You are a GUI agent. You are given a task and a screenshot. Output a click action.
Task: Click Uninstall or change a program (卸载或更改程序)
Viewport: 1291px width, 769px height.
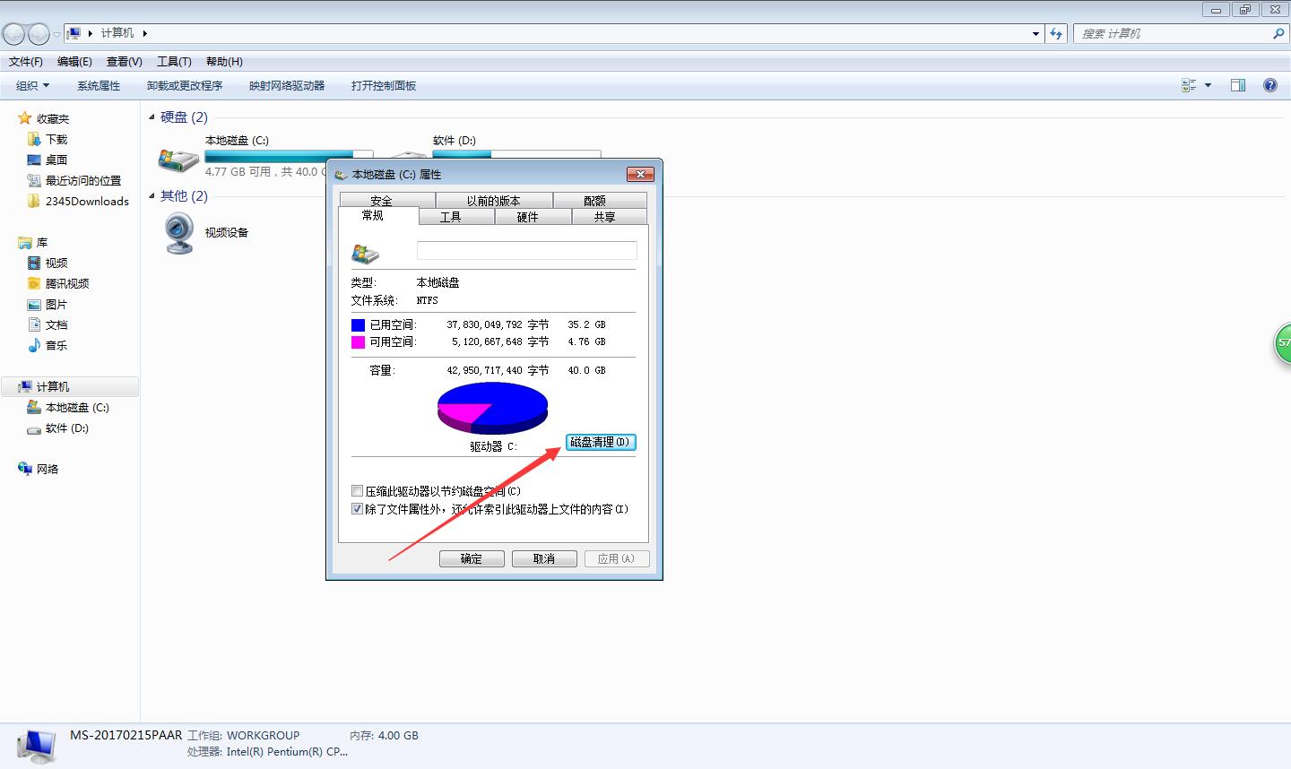pyautogui.click(x=185, y=86)
